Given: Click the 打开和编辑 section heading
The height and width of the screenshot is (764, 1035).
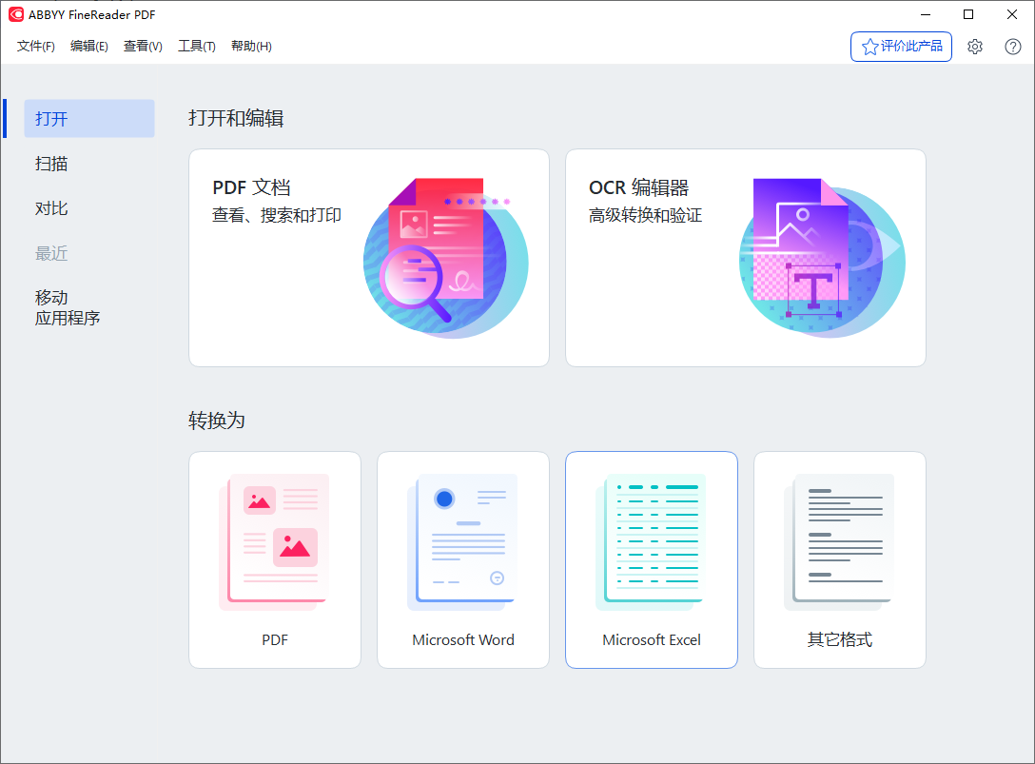Looking at the screenshot, I should pos(236,118).
